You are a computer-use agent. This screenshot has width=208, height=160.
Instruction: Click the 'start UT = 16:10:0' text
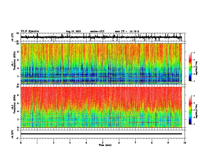(x=127, y=31)
